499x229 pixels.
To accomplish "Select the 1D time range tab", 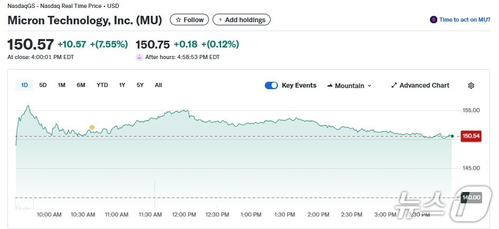I will pyautogui.click(x=24, y=85).
